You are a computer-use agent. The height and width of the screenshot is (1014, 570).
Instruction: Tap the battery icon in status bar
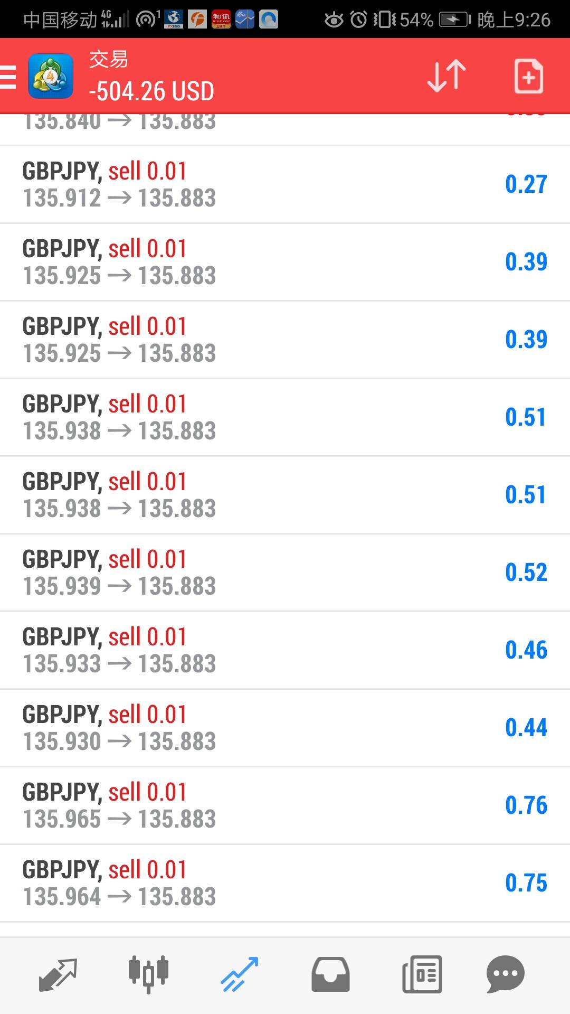tap(454, 20)
